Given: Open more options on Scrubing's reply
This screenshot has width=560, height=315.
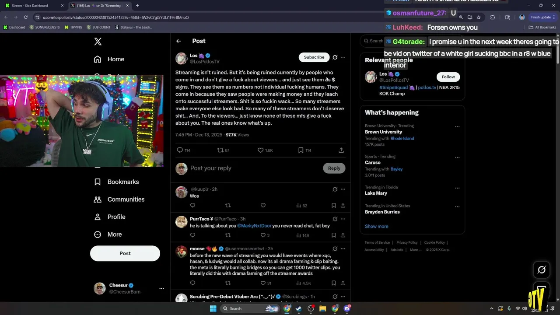Looking at the screenshot, I should 343,297.
